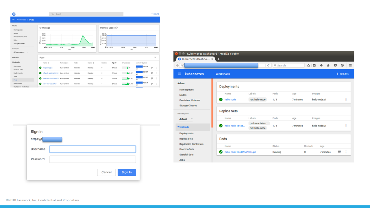
Task: Click the 'pod-template-h...' label chip in Replica Sets
Action: (259, 123)
